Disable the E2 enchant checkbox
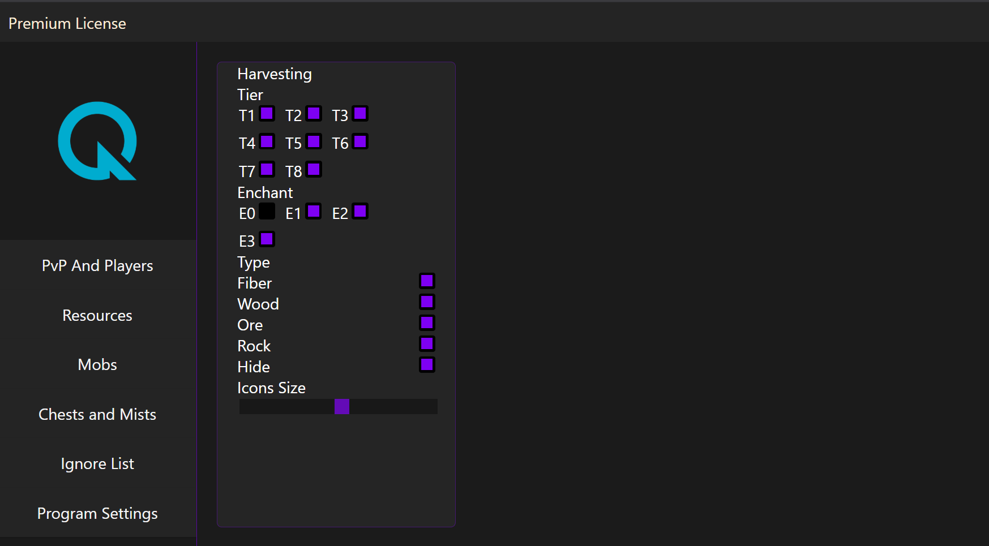989x546 pixels. 360,212
